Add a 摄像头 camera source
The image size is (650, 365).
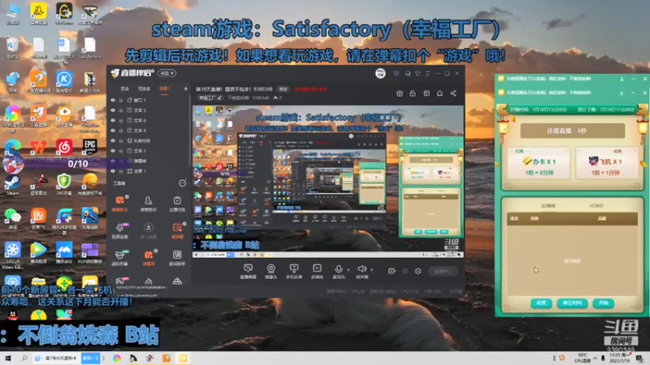click(271, 272)
